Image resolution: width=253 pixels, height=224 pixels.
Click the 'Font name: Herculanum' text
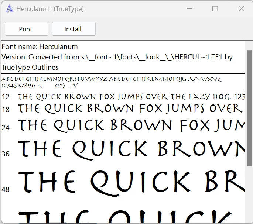tap(40, 47)
